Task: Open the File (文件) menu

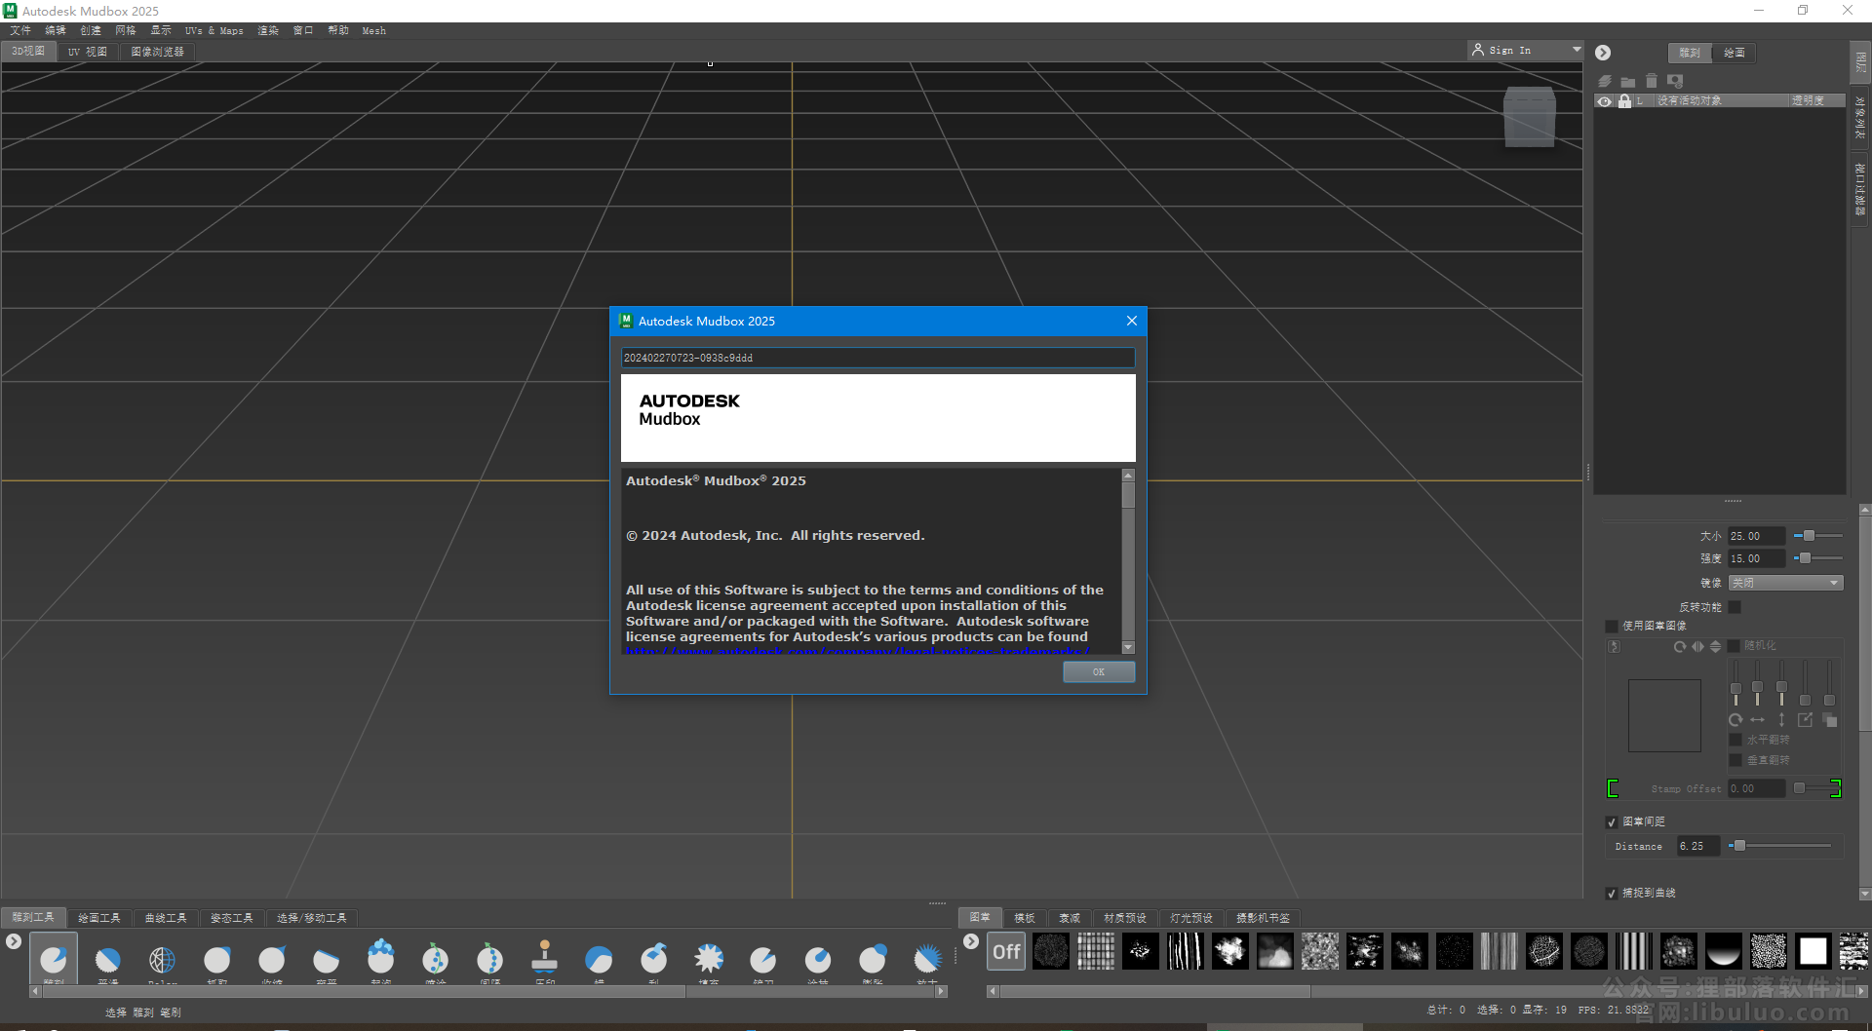Action: coord(20,30)
